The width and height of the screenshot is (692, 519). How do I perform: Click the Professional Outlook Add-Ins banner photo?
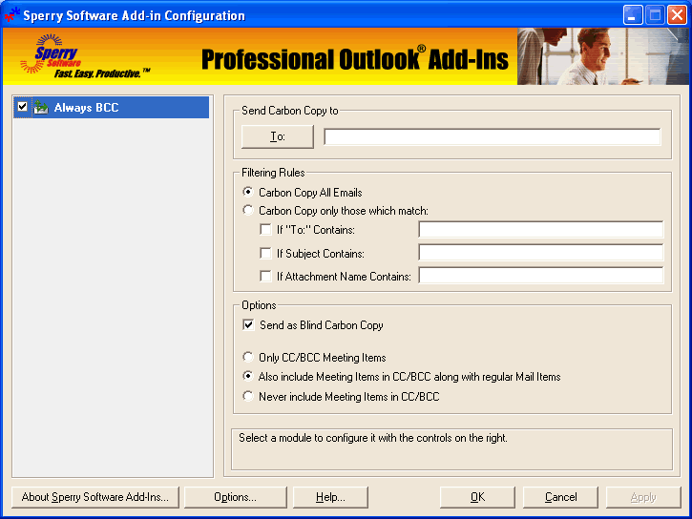click(603, 56)
